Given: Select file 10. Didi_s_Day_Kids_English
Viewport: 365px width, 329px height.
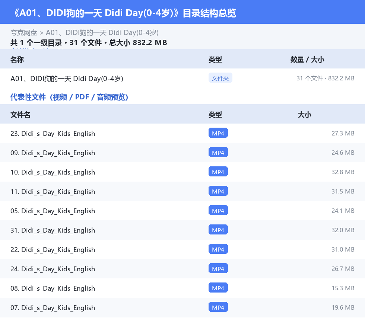Looking at the screenshot, I should click(x=53, y=172).
